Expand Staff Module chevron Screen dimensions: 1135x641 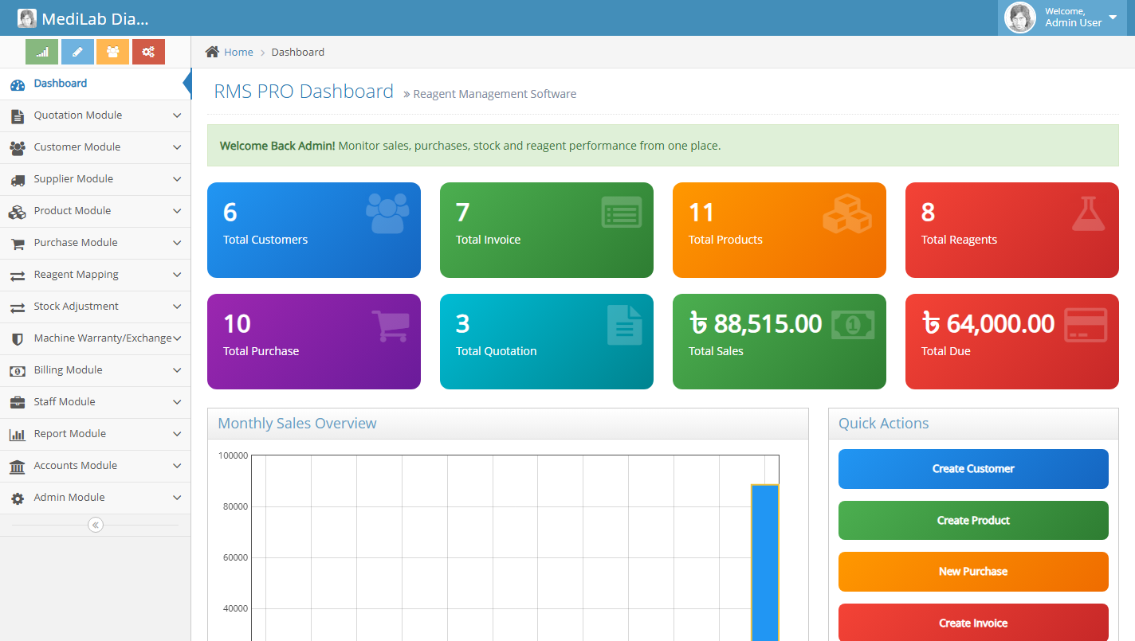tap(177, 402)
